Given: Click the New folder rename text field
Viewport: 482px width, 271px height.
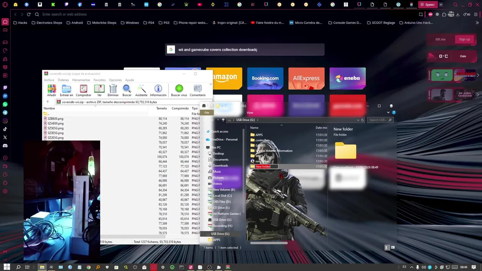Looking at the screenshot, I should coord(266,166).
